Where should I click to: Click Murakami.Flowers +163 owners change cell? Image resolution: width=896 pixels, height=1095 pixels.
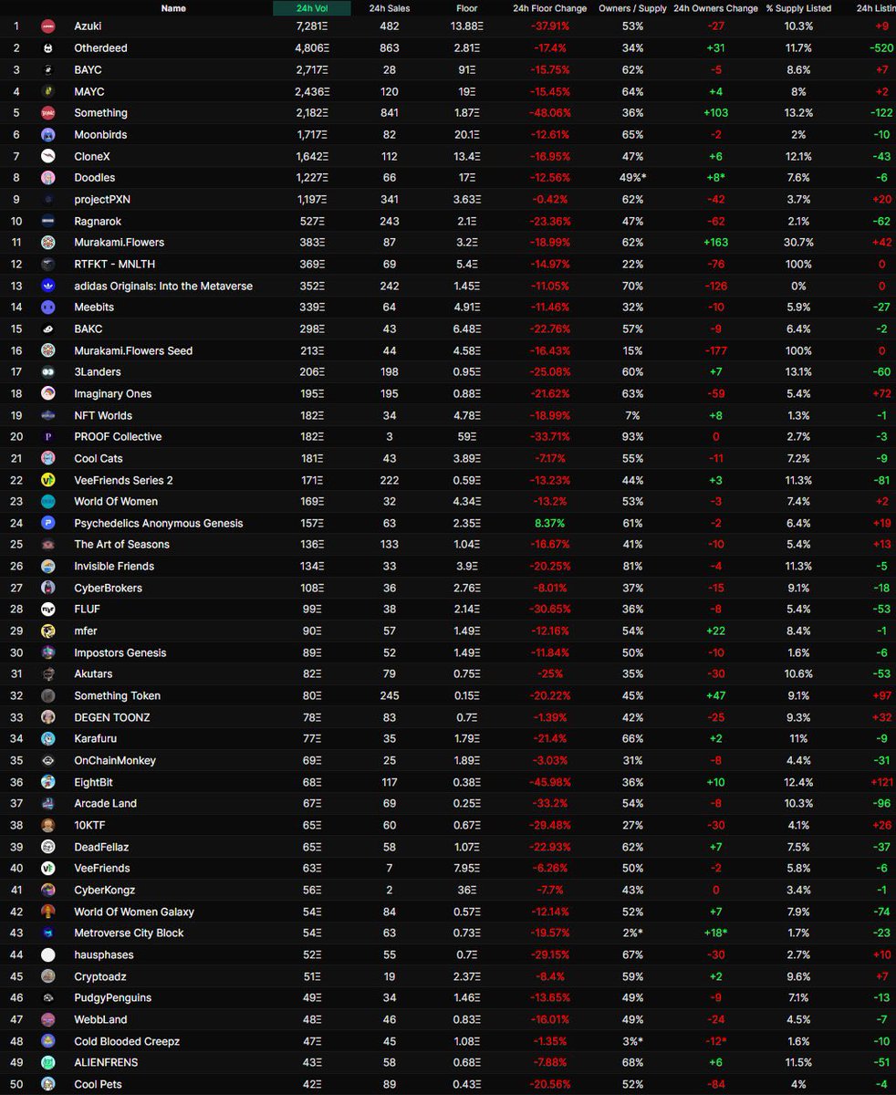pyautogui.click(x=716, y=243)
